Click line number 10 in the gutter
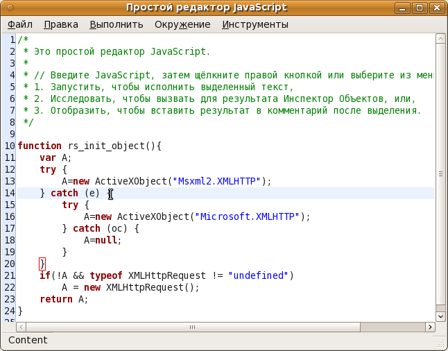The height and width of the screenshot is (351, 448). pos(9,146)
